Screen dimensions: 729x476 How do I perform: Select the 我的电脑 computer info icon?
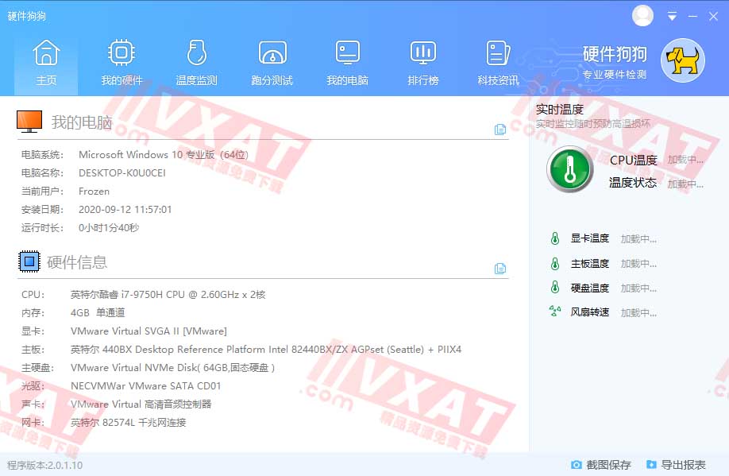[347, 61]
